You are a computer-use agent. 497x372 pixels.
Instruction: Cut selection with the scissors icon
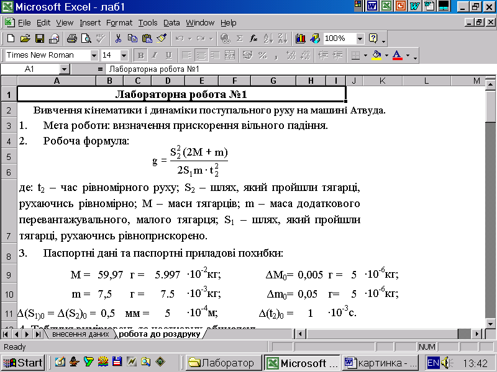(x=118, y=38)
